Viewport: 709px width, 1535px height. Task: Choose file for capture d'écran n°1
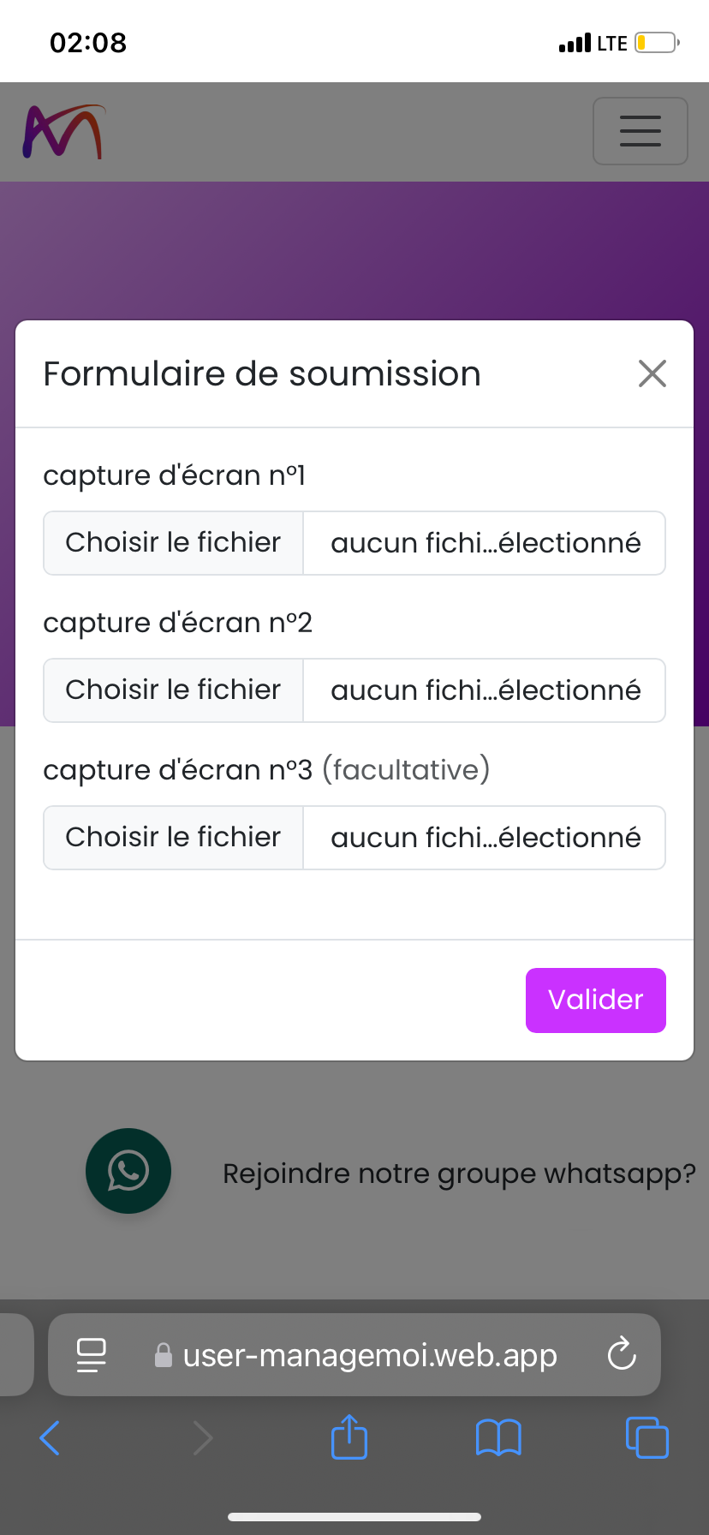point(173,543)
